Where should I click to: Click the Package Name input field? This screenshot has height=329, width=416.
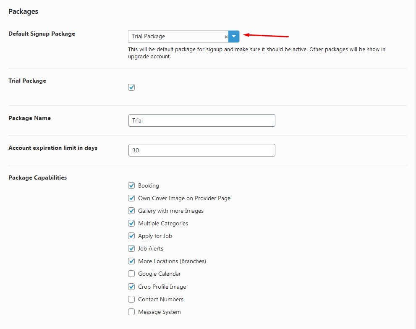201,120
